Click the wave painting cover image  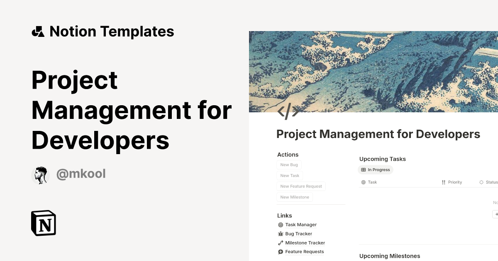click(x=373, y=71)
